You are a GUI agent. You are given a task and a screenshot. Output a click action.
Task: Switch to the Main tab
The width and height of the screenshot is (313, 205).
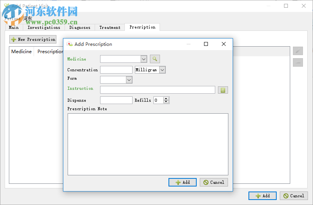point(14,27)
